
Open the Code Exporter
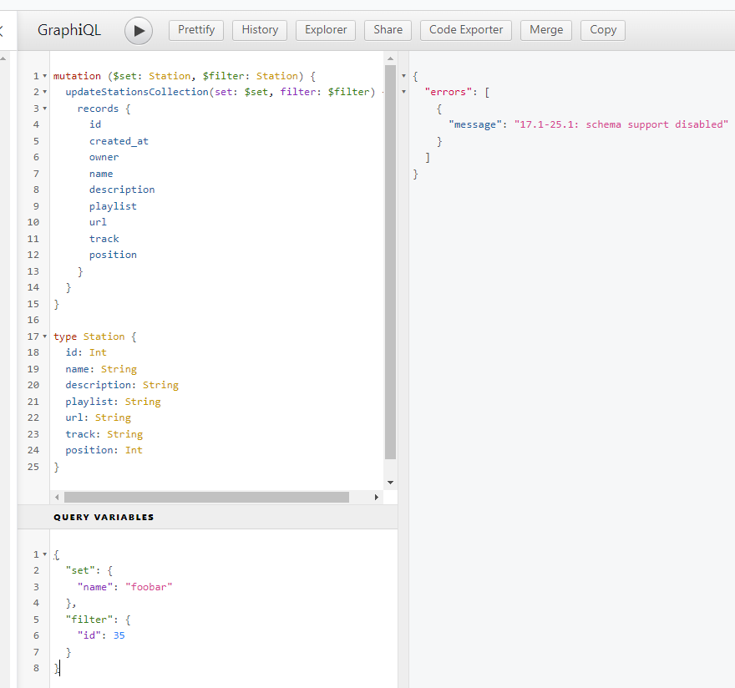pos(466,30)
